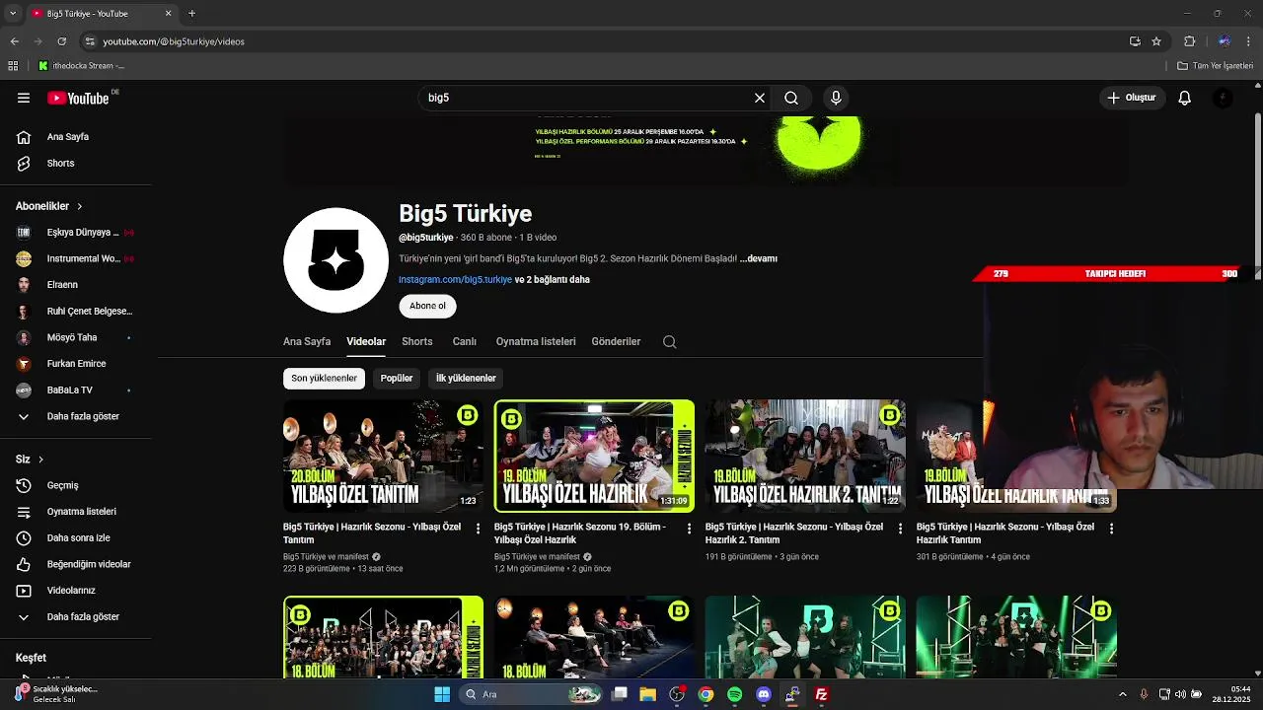Open the Furkan Emirce subscription

tap(76, 364)
